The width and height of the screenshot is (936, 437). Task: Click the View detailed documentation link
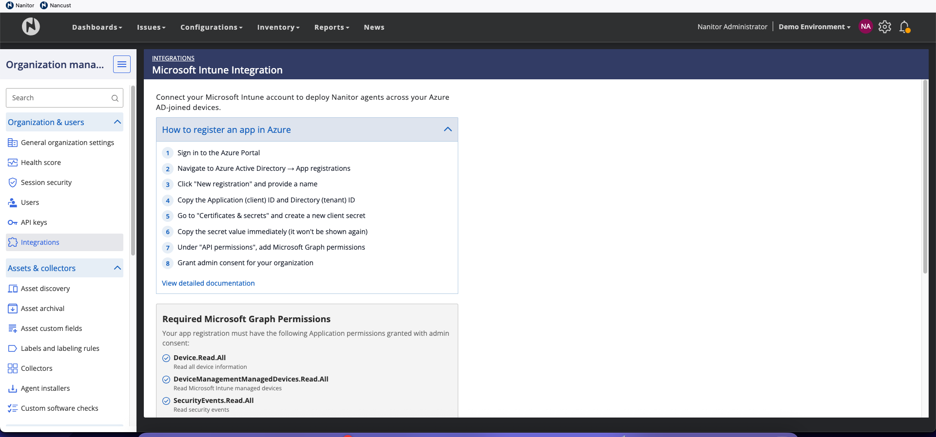(x=208, y=283)
